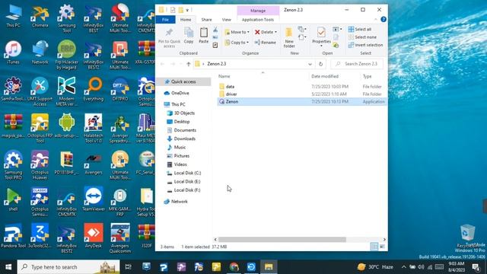This screenshot has height=274, width=487.
Task: Open the Chimera desktop shortcut
Action: [40, 16]
